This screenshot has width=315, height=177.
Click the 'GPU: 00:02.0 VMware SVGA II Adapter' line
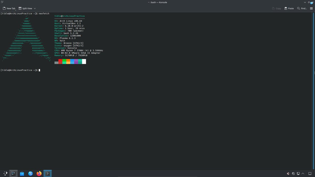point(77,53)
